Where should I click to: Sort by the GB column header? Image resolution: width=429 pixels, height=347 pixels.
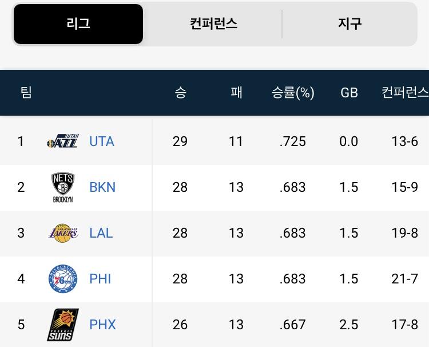click(x=349, y=93)
